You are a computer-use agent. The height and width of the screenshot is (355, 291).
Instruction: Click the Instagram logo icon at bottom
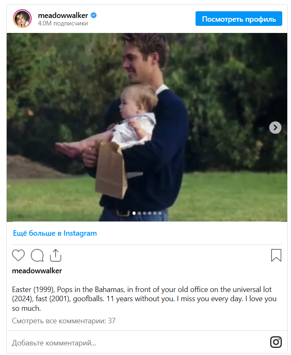point(276,342)
